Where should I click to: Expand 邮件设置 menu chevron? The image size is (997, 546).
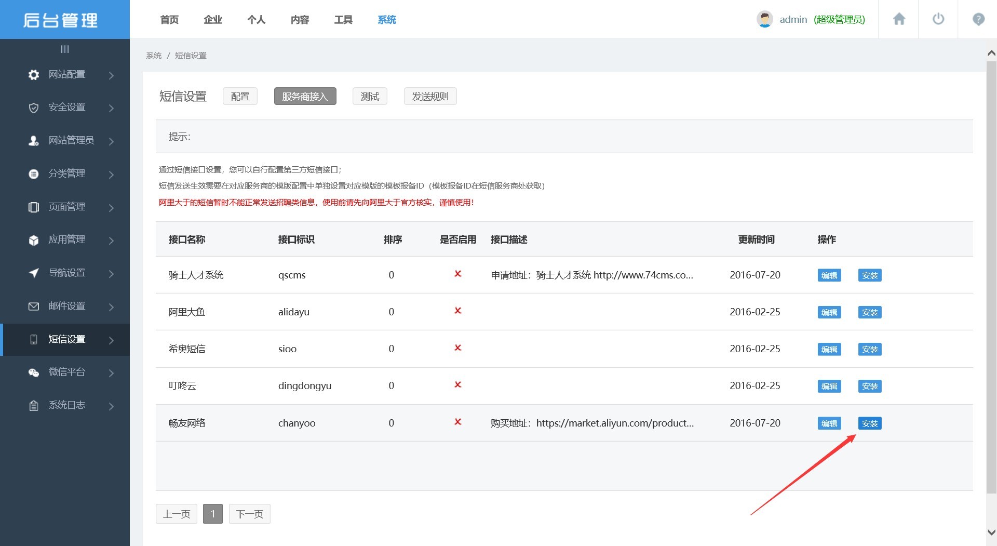coord(111,307)
